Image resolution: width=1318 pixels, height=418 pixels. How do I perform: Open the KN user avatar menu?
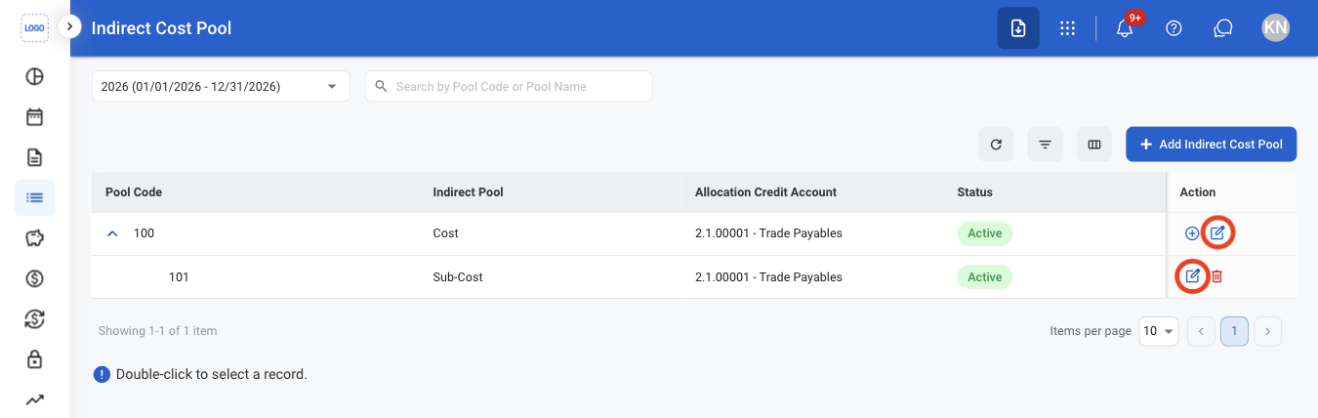[x=1275, y=28]
